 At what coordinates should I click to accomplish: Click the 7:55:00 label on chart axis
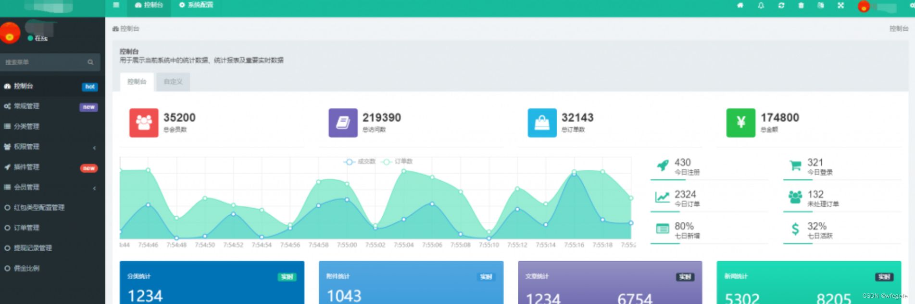click(x=347, y=245)
